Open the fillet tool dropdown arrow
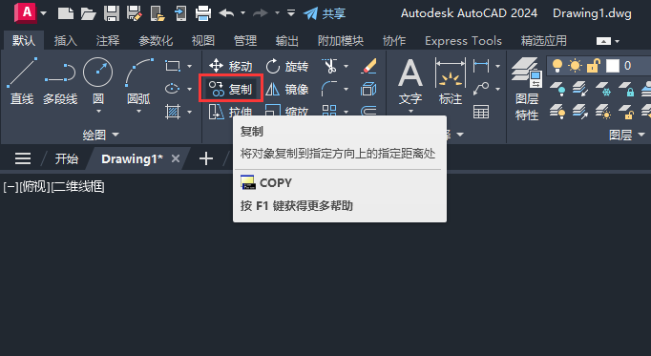 coord(346,89)
